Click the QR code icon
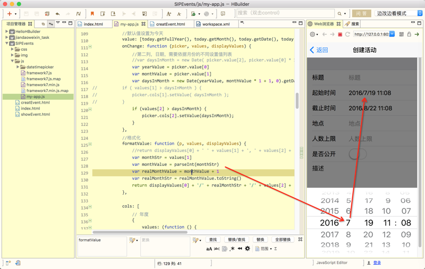 click(x=402, y=34)
